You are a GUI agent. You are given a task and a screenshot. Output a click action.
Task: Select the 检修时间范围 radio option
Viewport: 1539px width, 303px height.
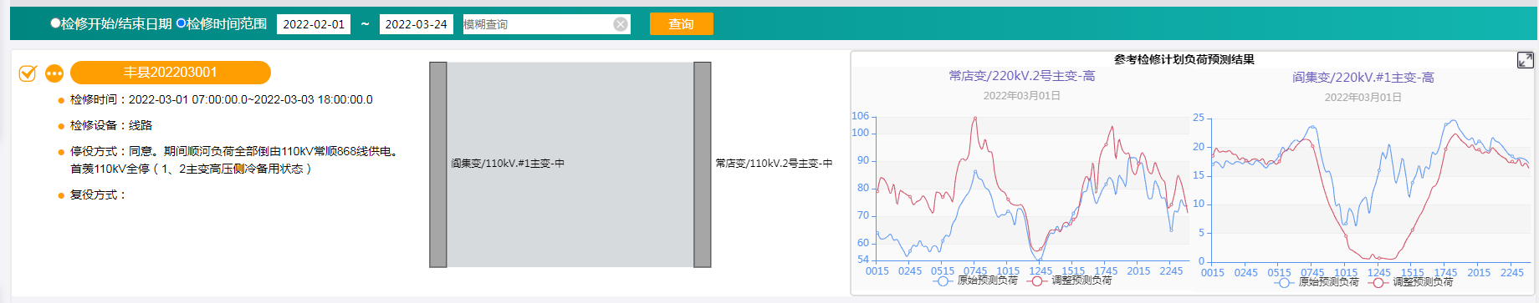point(181,23)
